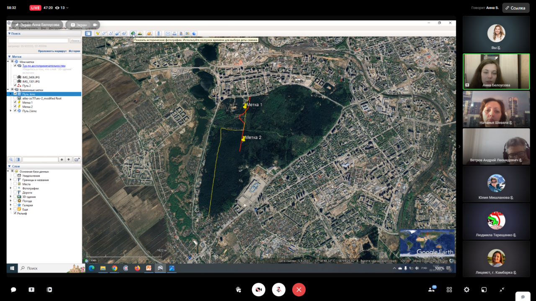Check the IMG_0406.JPG checkbox
The width and height of the screenshot is (536, 301).
15,77
